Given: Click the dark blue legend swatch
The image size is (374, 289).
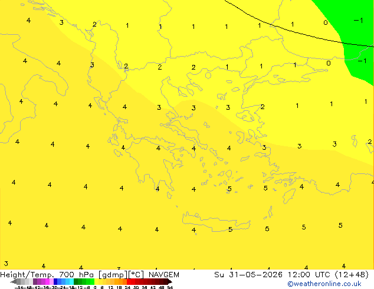Looking at the screenshot, I should tap(55, 281).
